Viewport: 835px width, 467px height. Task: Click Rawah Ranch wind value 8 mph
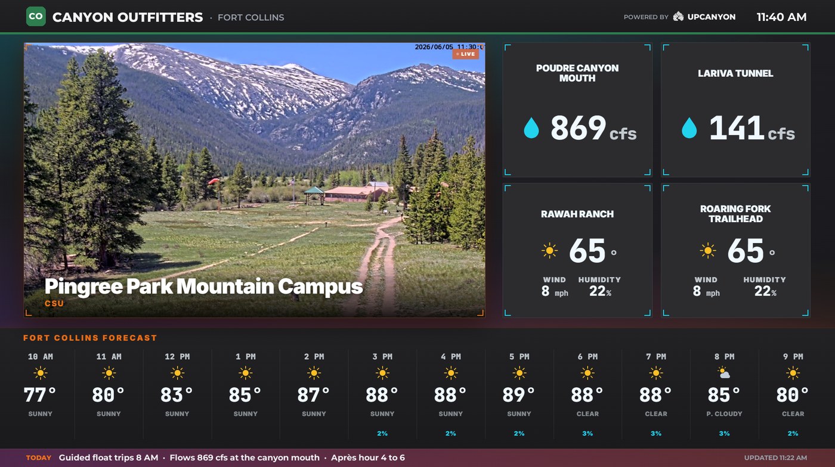555,291
